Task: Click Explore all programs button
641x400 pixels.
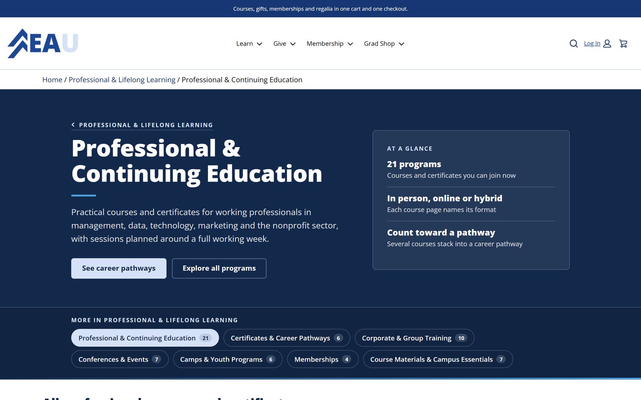Action: 219,268
